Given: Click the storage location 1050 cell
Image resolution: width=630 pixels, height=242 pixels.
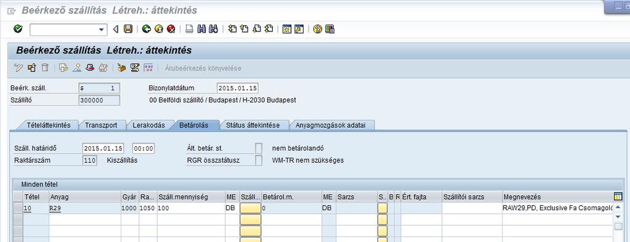Looking at the screenshot, I should coord(148,208).
